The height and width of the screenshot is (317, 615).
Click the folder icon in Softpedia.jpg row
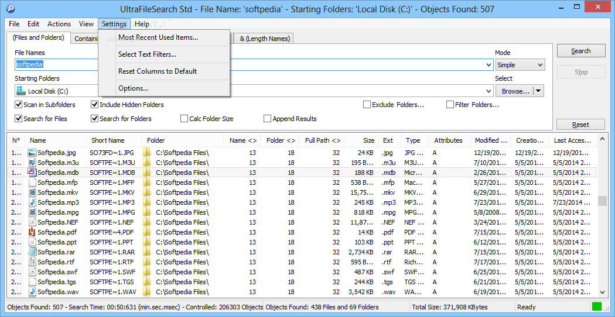click(x=146, y=152)
